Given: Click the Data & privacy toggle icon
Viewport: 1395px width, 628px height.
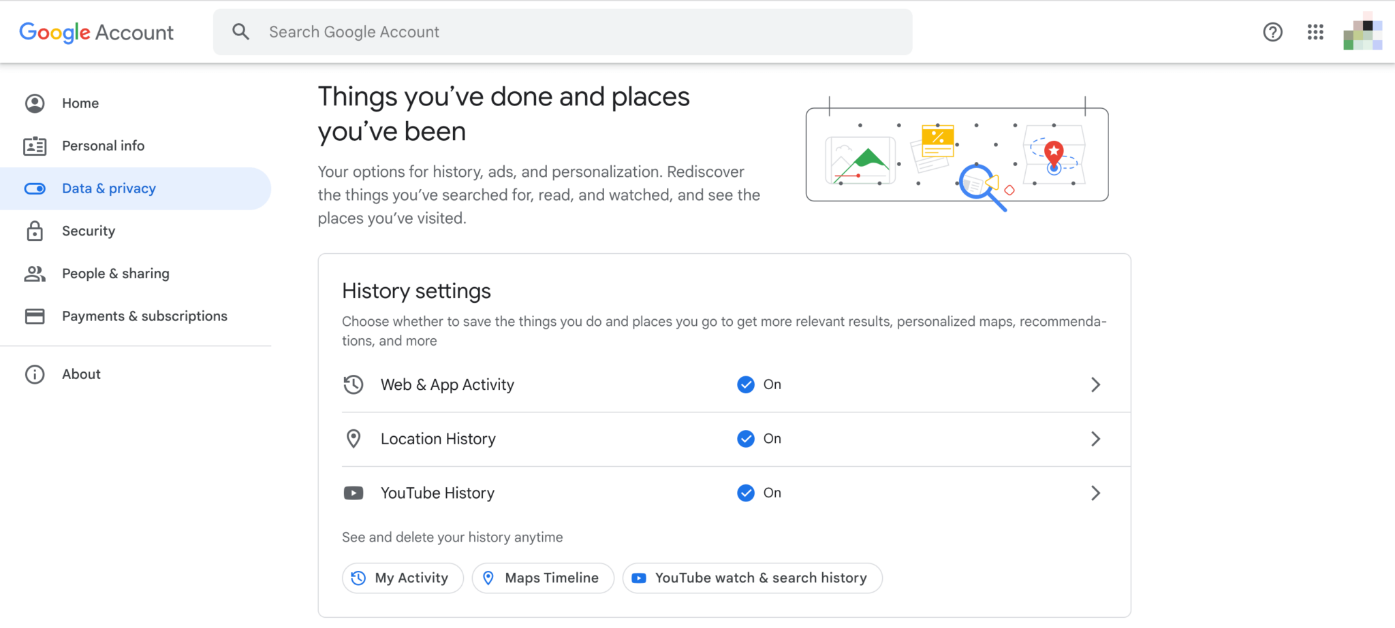Looking at the screenshot, I should point(35,188).
